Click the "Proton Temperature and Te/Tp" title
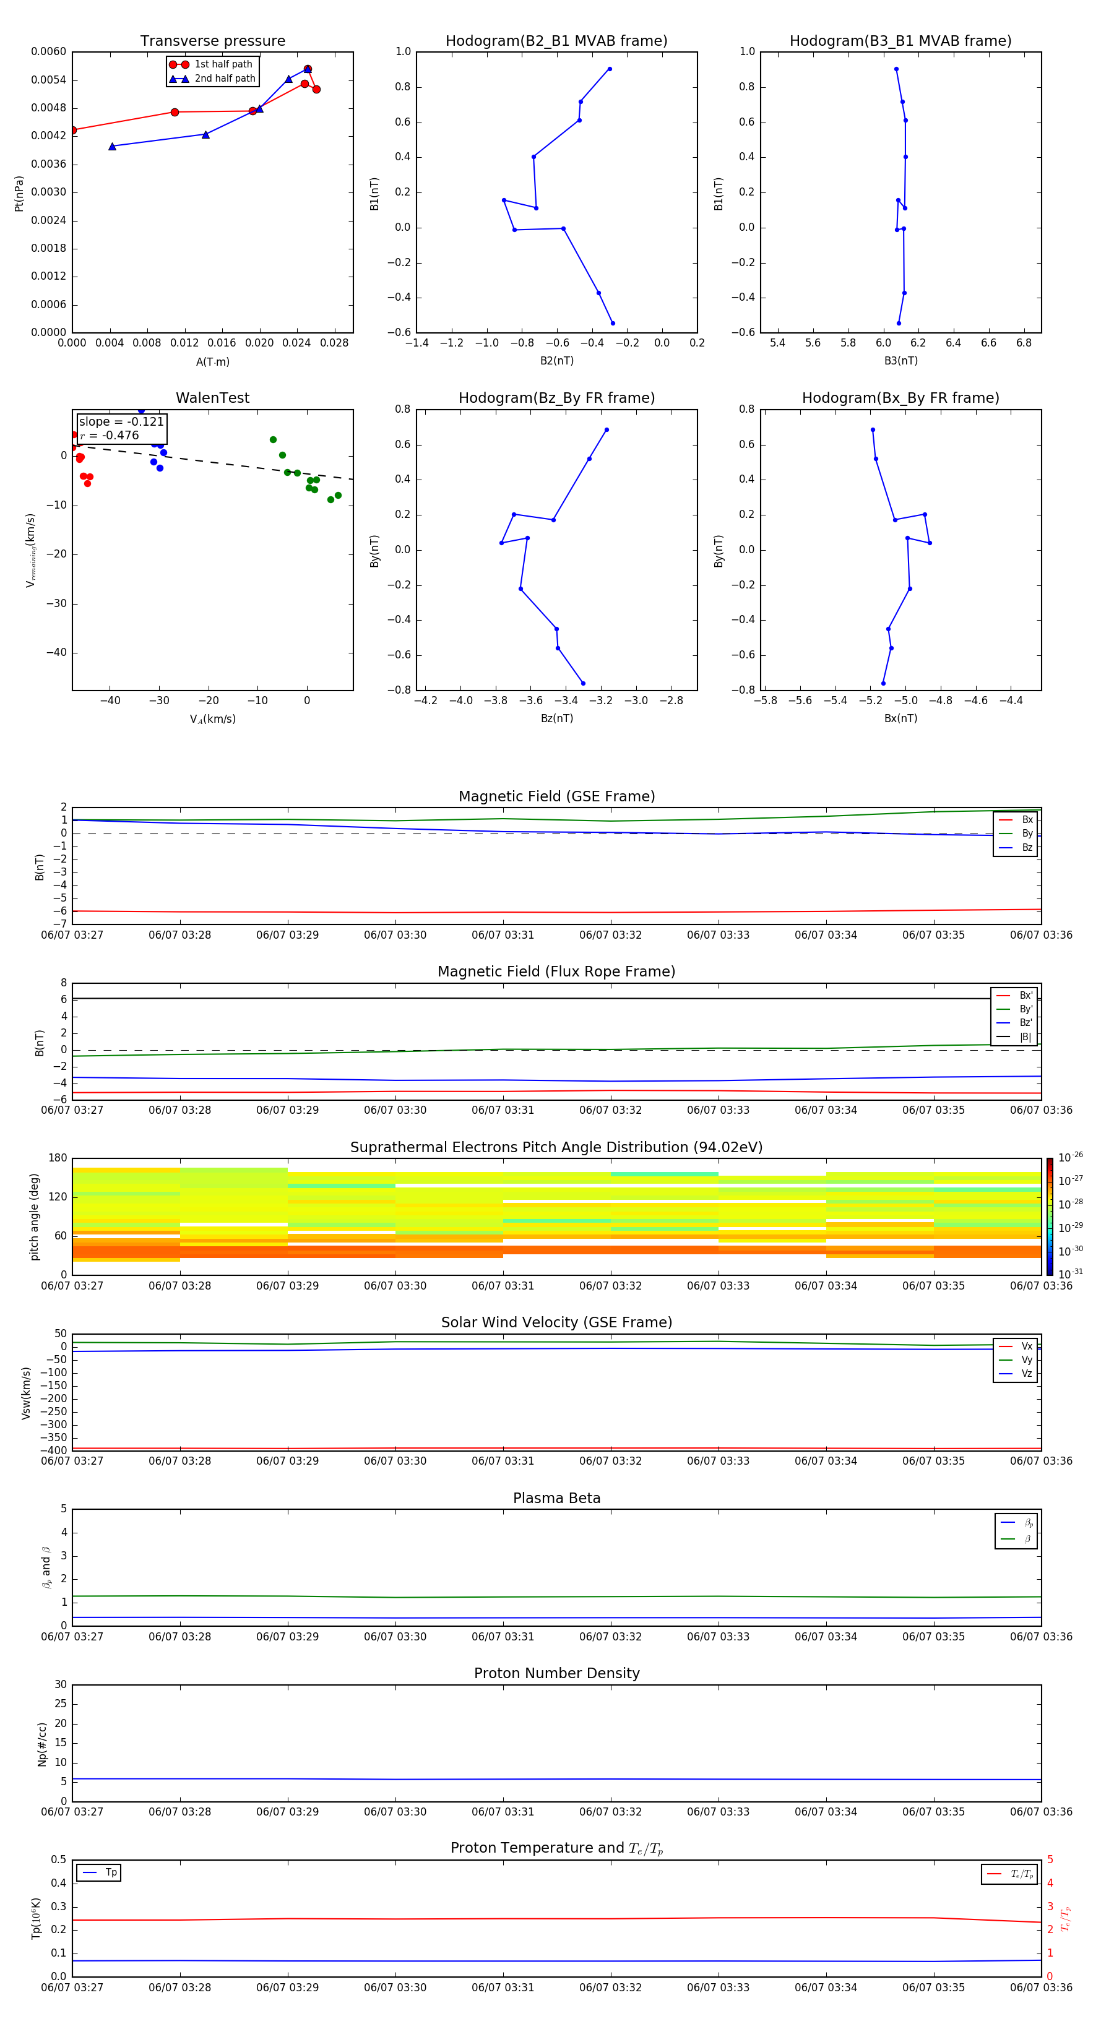This screenshot has height=2042, width=1114. click(x=556, y=1848)
